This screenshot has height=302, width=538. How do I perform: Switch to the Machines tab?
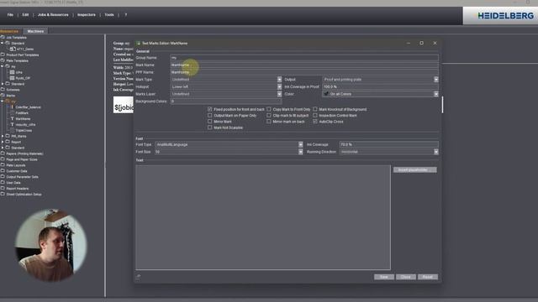(35, 31)
